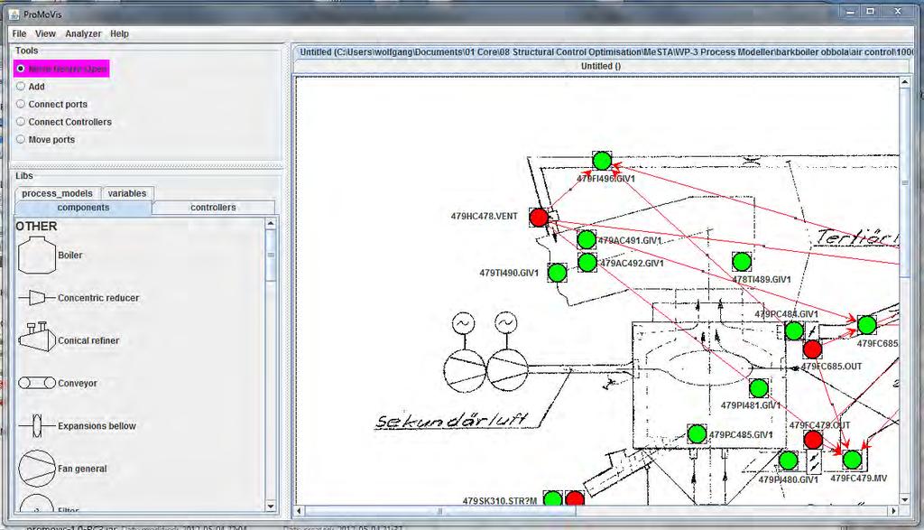The height and width of the screenshot is (530, 924).
Task: Select the green 479PC485.GIV1 node
Action: [698, 434]
